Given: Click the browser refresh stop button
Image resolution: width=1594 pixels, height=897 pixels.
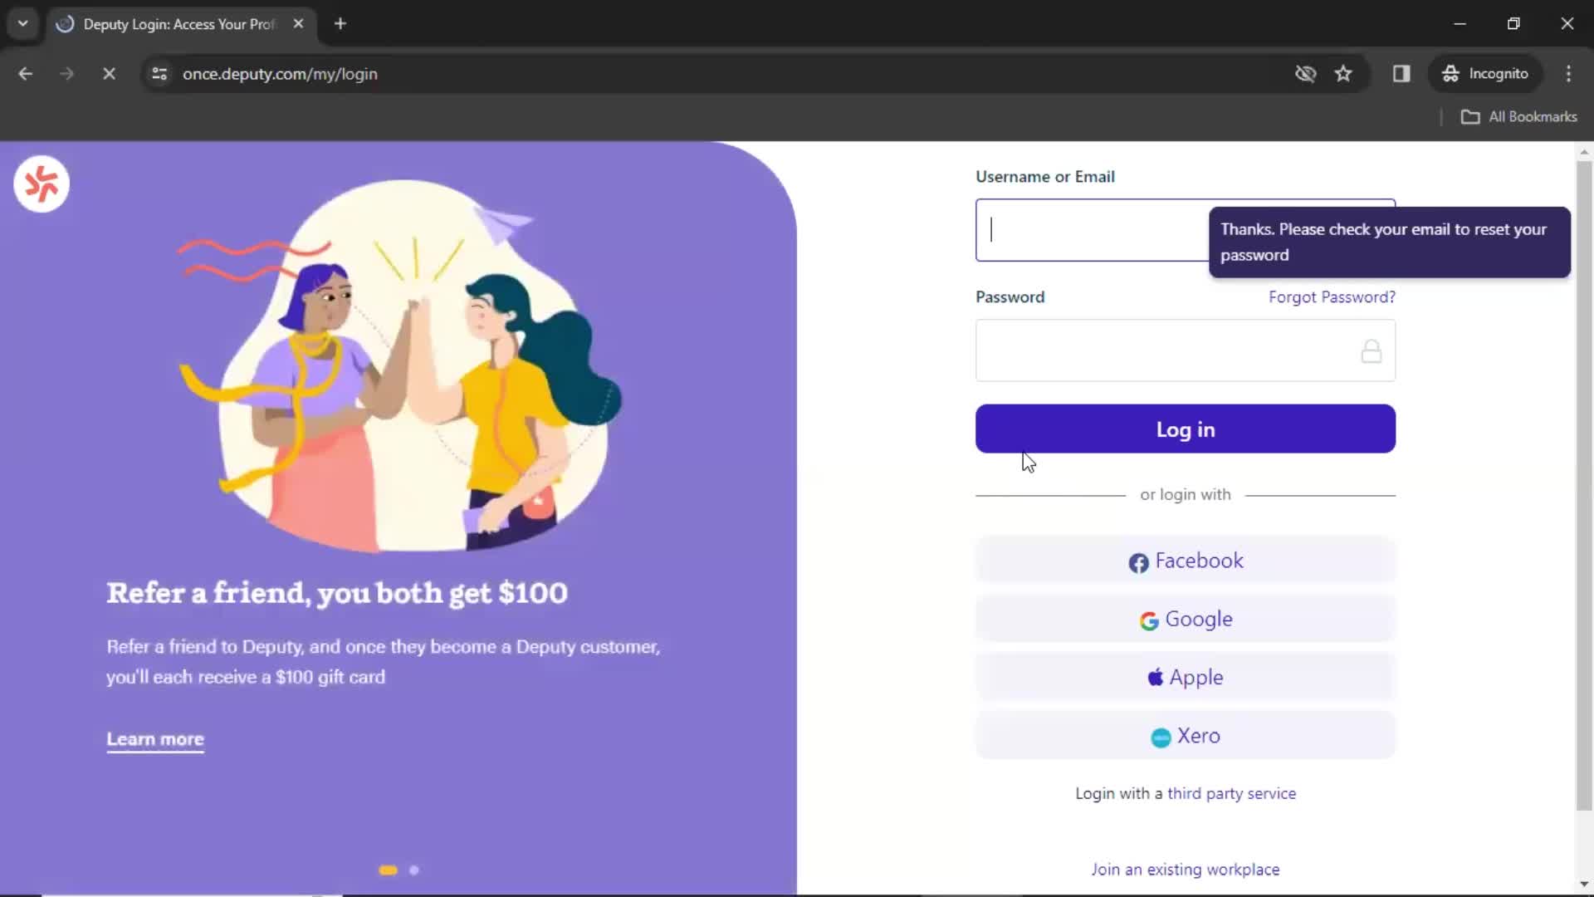Looking at the screenshot, I should tap(107, 73).
